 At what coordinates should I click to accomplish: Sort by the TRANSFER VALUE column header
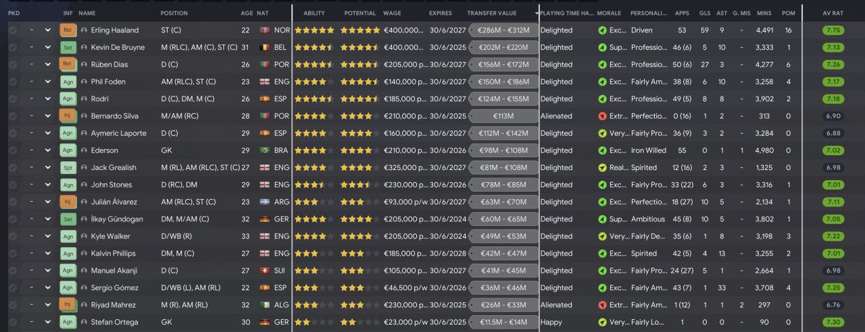492,13
